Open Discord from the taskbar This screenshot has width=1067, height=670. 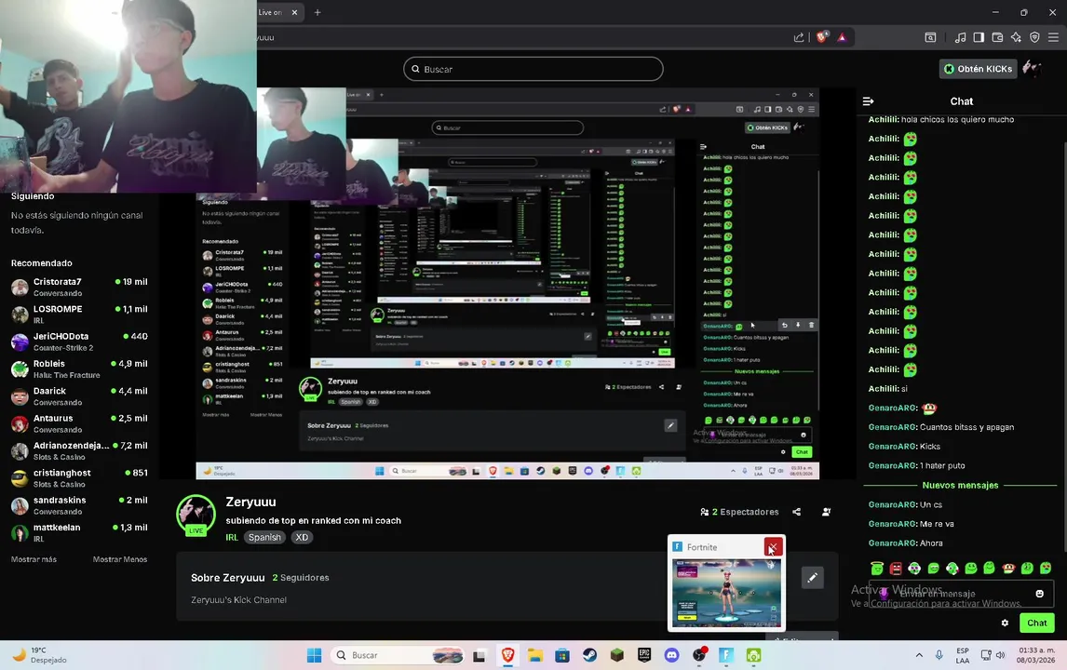point(671,655)
